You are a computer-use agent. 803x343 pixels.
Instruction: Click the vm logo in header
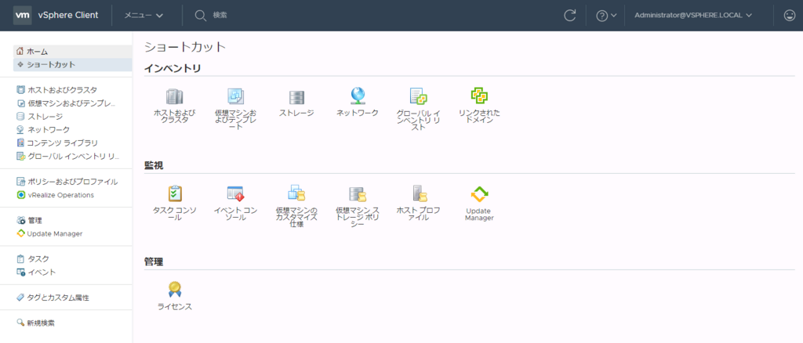point(22,16)
